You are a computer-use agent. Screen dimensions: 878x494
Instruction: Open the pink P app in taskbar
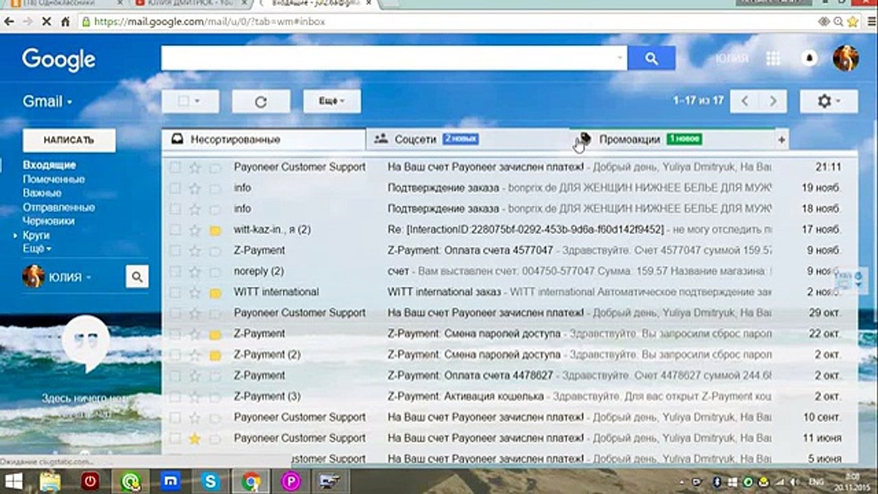291,482
